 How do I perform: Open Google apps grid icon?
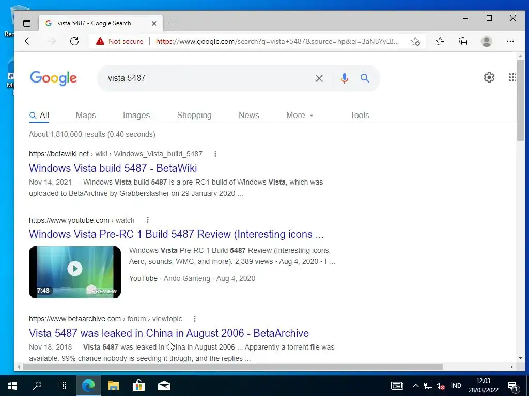512,77
